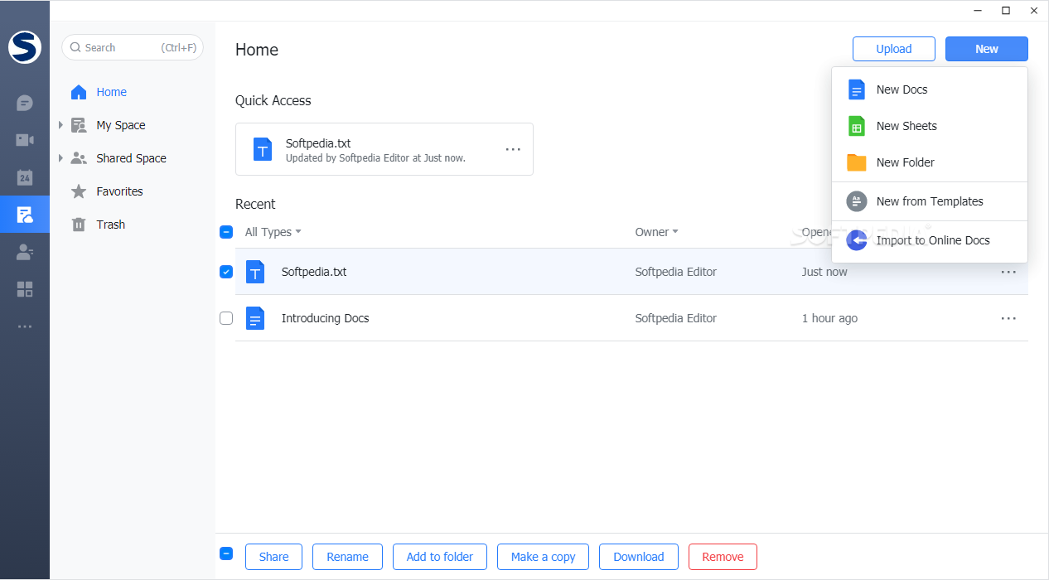Toggle the select-all checkbox beside All Types
1049x580 pixels.
click(226, 232)
